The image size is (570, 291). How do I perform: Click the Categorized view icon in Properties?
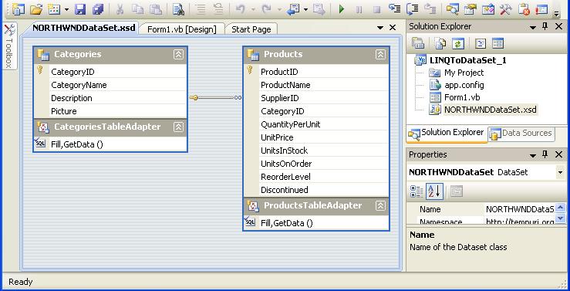(x=417, y=191)
